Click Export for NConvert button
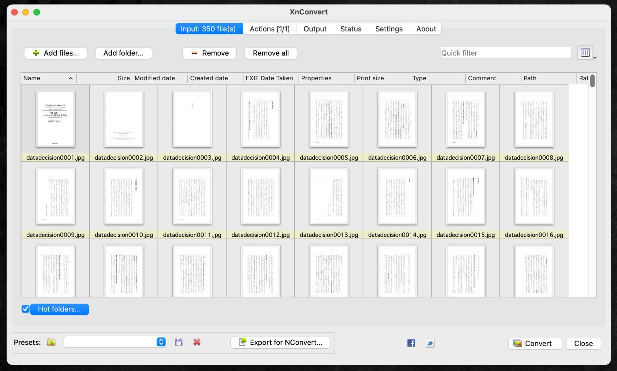 pyautogui.click(x=280, y=342)
